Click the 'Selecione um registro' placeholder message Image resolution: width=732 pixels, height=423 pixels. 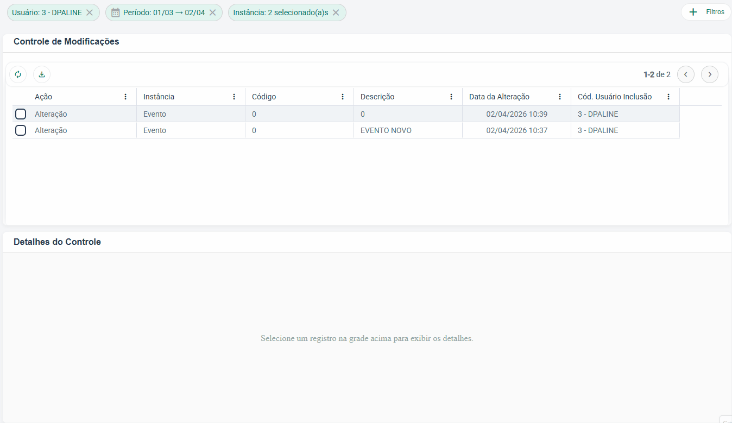pos(367,338)
